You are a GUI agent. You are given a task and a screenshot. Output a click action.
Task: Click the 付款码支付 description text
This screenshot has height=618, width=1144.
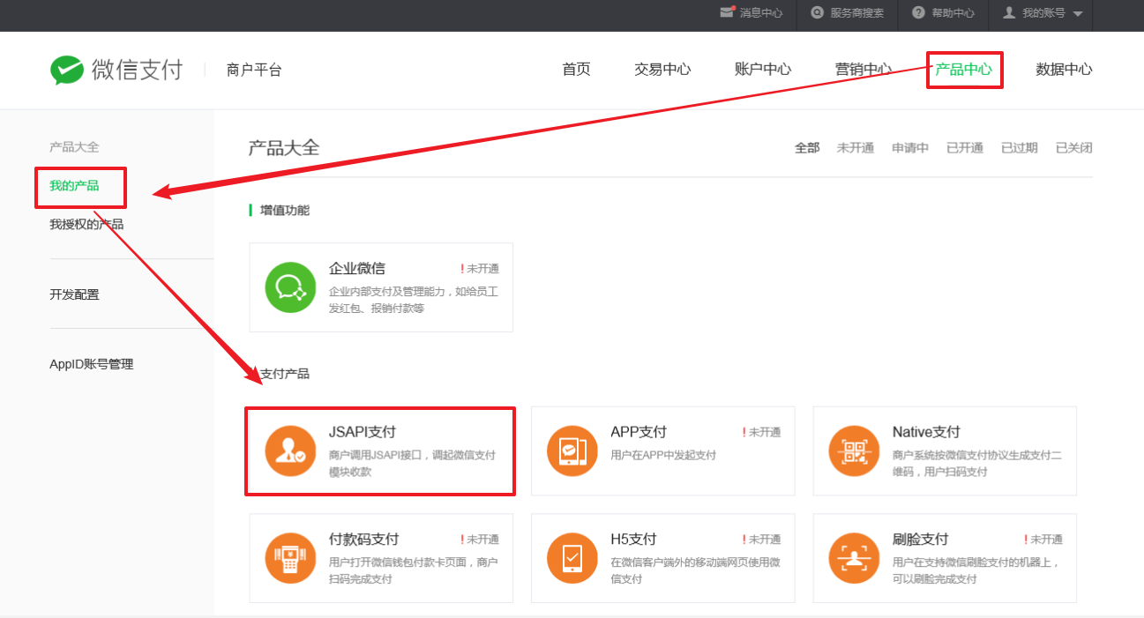pos(414,570)
